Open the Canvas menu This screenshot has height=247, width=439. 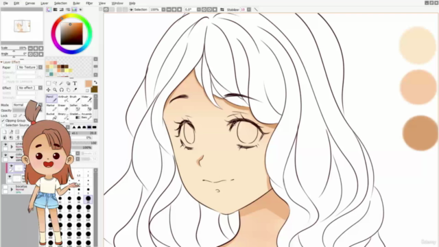click(30, 3)
